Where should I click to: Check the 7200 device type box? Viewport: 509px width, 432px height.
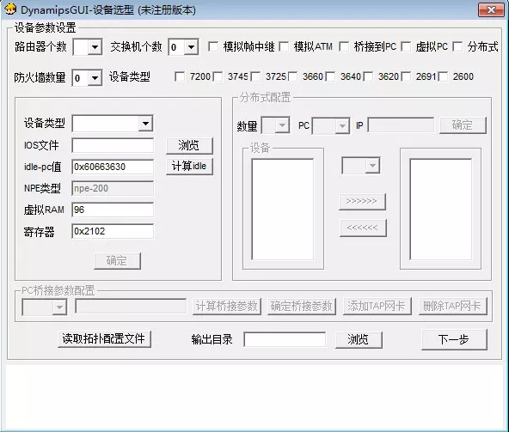tap(180, 76)
